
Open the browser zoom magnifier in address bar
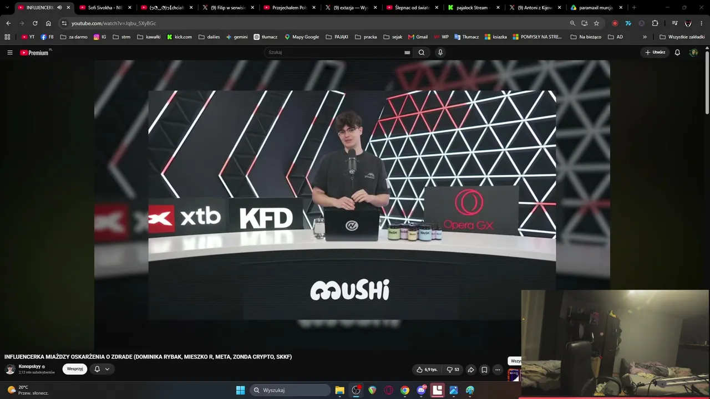click(572, 23)
